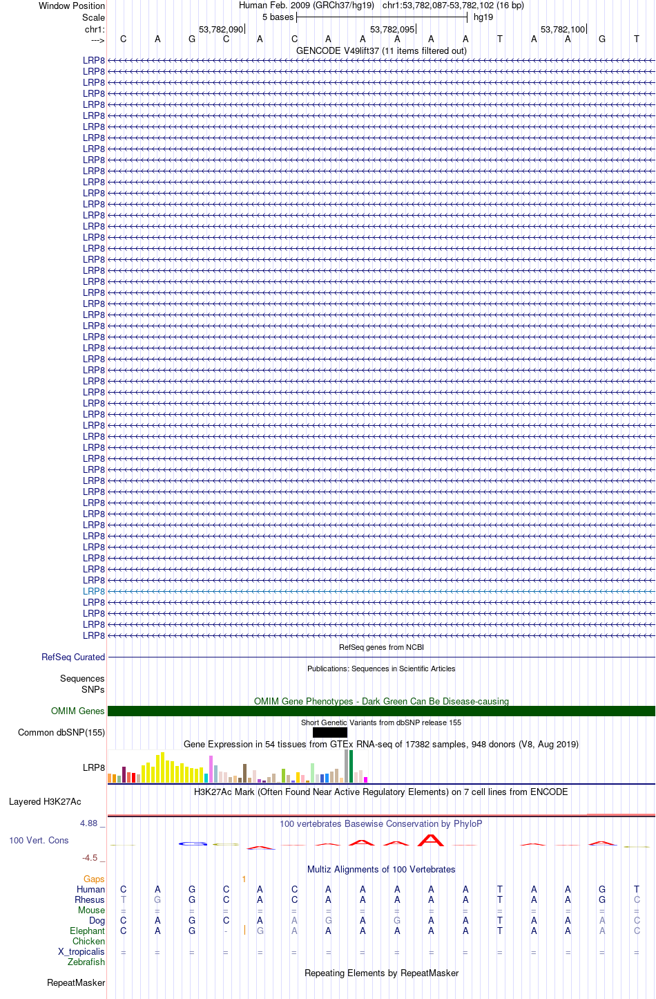The height and width of the screenshot is (999, 656).
Task: Click the Window Position label
Action: tap(72, 6)
